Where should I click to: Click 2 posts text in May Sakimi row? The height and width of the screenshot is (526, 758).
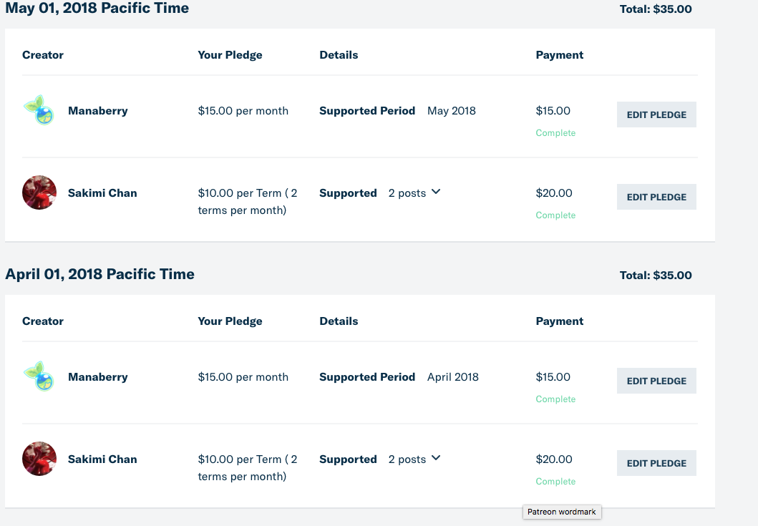407,193
